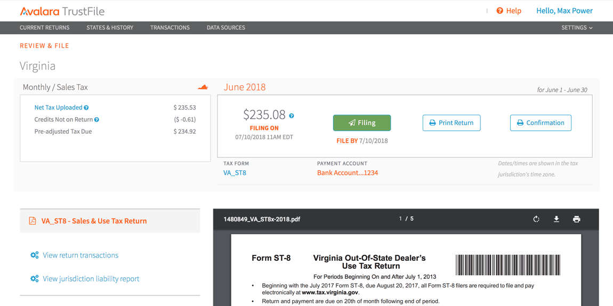Screen dimensions: 613x306
Task: Click the help icon beside Net Tax Uploaded
Action: click(x=86, y=107)
